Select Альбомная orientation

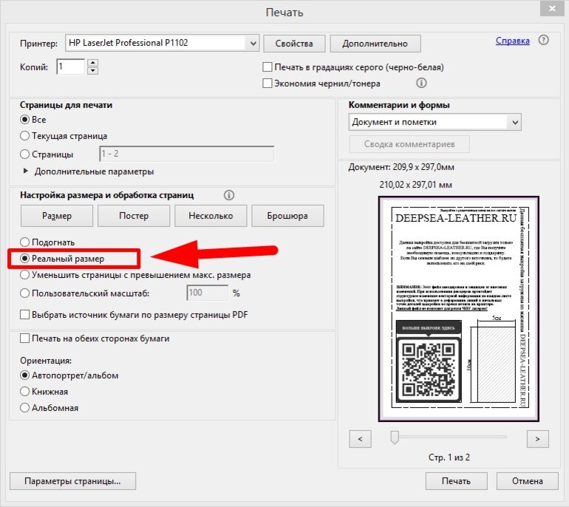pos(24,408)
